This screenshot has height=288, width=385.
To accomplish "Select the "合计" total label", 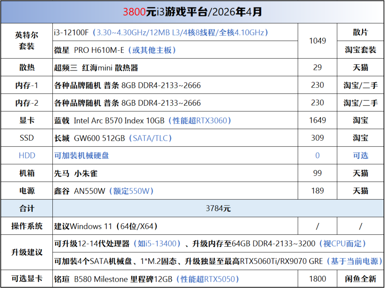I will [x=27, y=209].
